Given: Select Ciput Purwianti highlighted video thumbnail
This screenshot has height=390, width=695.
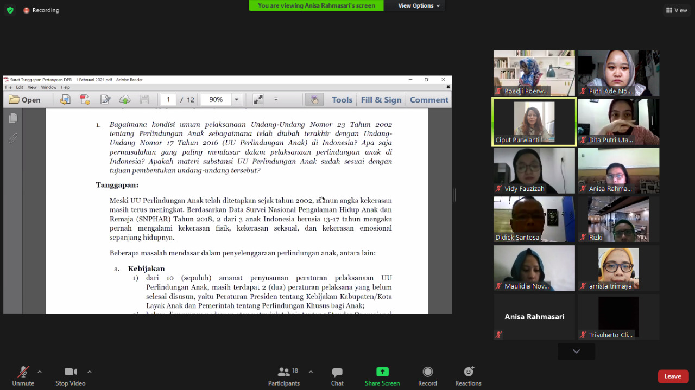Looking at the screenshot, I should [x=534, y=122].
